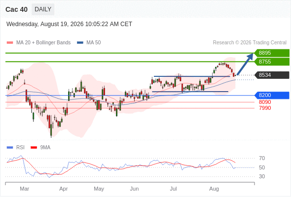Click the 8895 green resistance tag
The image size is (291, 197).
click(272, 53)
